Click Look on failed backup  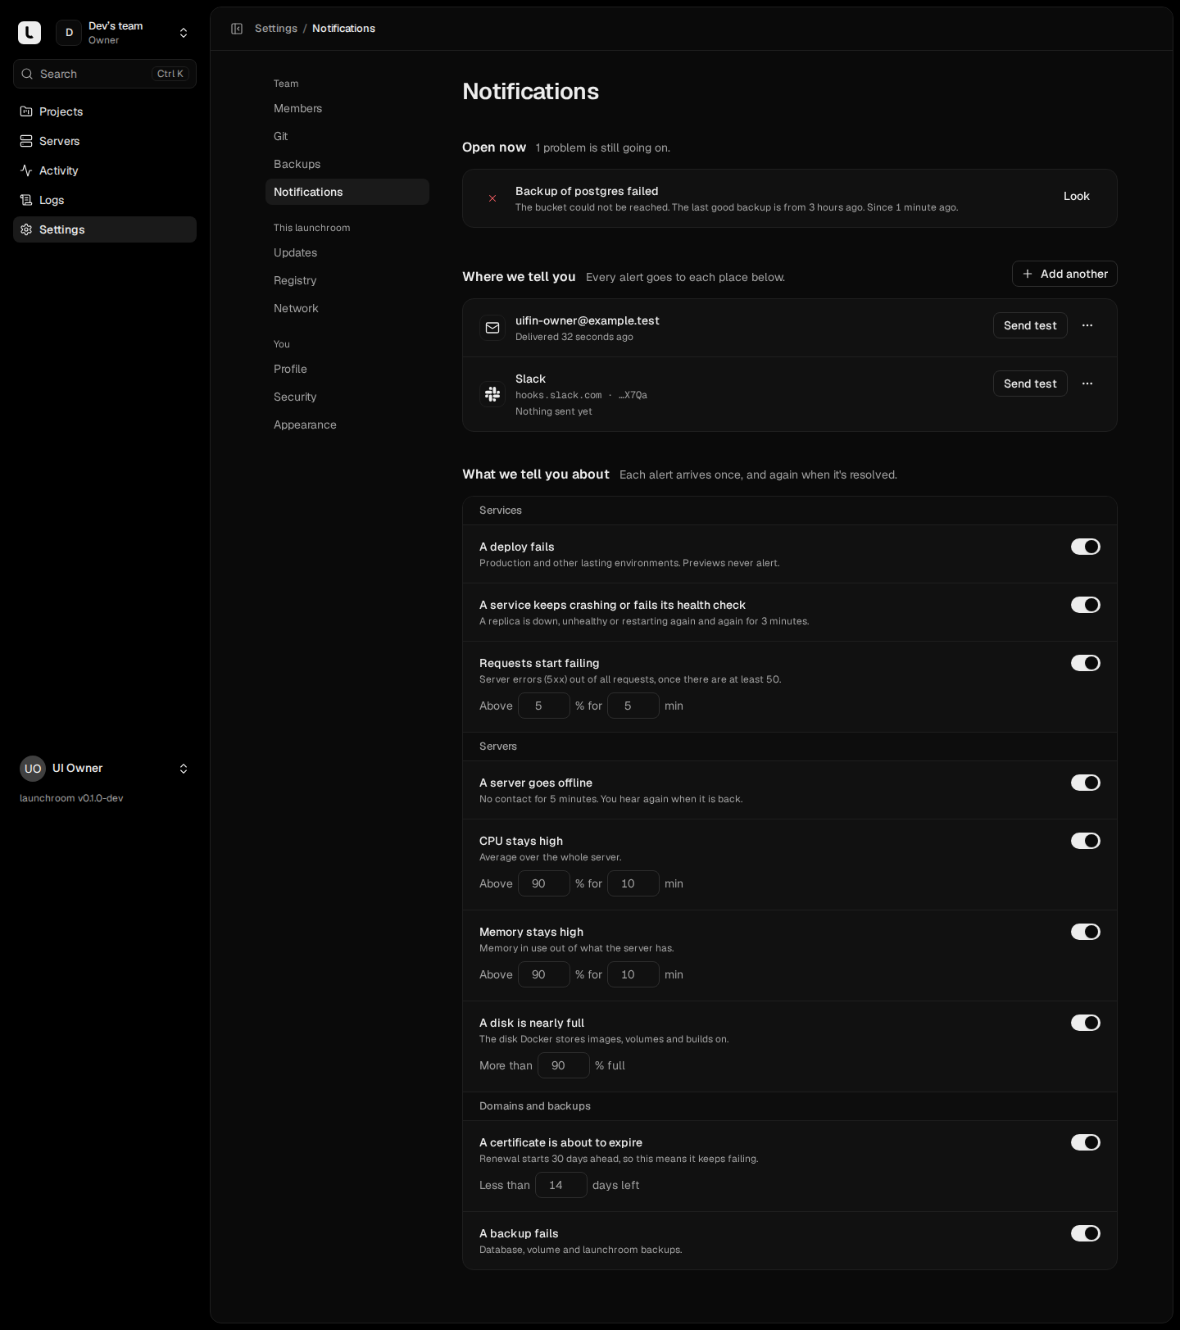click(1076, 196)
